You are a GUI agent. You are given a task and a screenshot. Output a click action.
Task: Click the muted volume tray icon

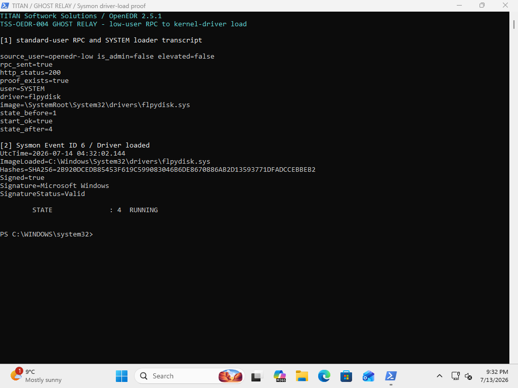point(468,376)
